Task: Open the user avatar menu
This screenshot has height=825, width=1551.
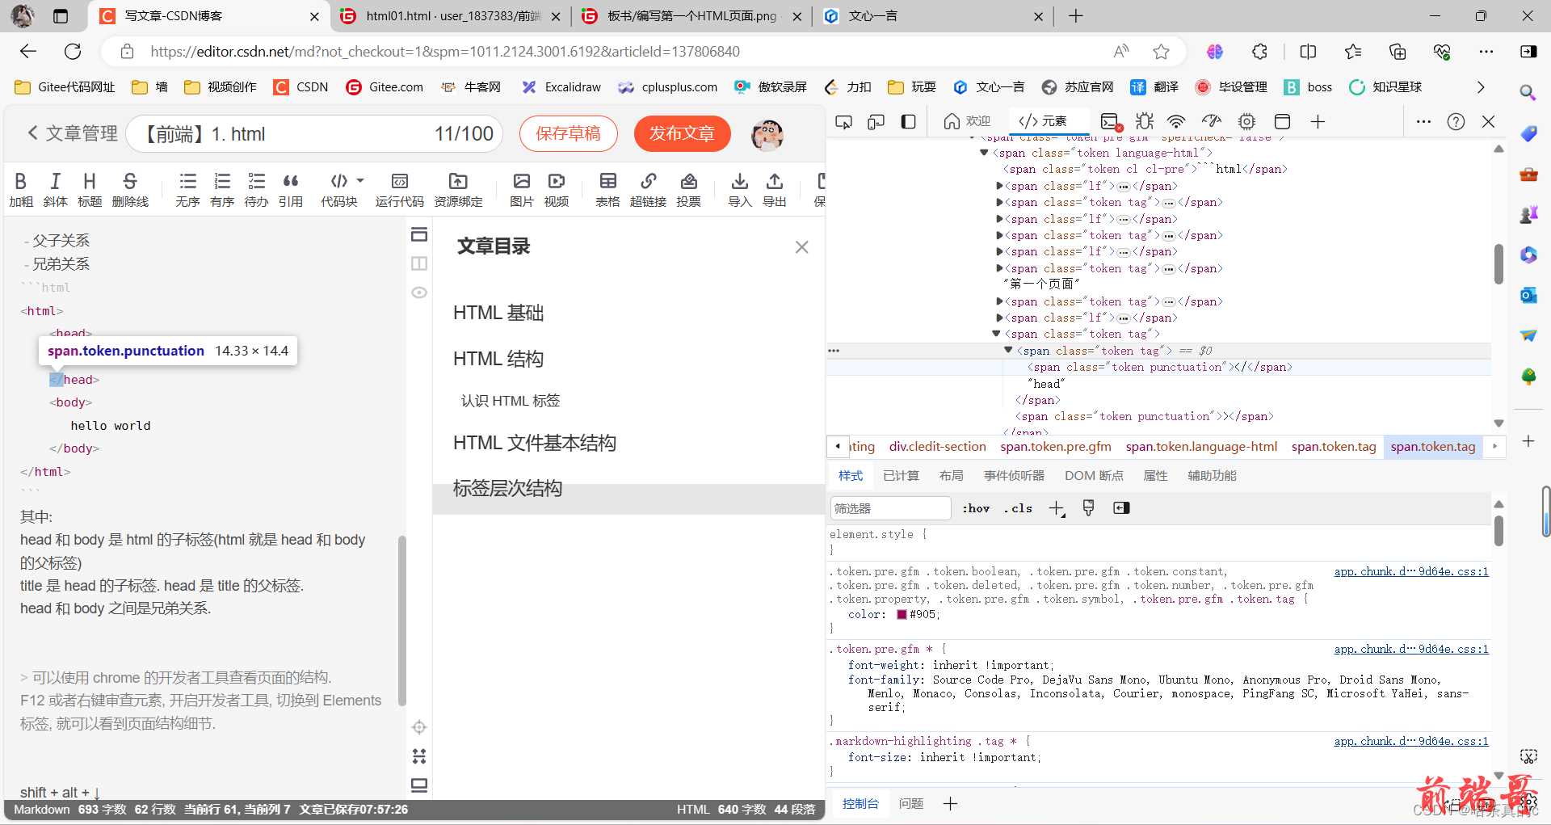Action: [767, 134]
